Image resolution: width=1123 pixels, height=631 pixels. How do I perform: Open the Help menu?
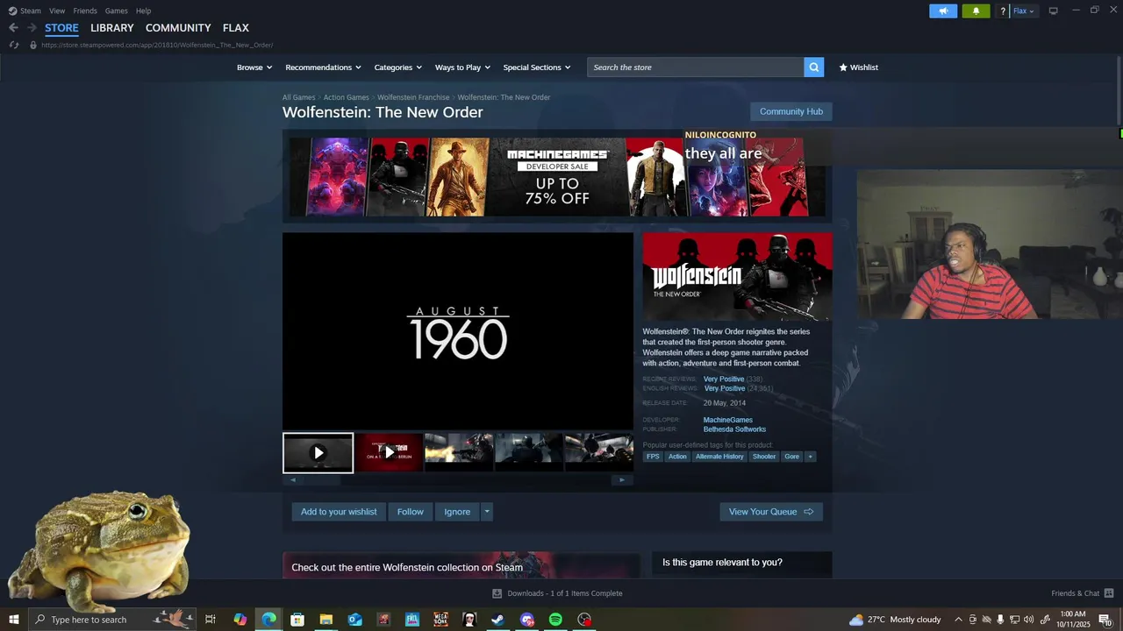143,11
